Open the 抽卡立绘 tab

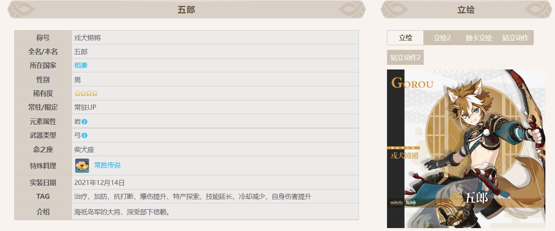point(479,38)
